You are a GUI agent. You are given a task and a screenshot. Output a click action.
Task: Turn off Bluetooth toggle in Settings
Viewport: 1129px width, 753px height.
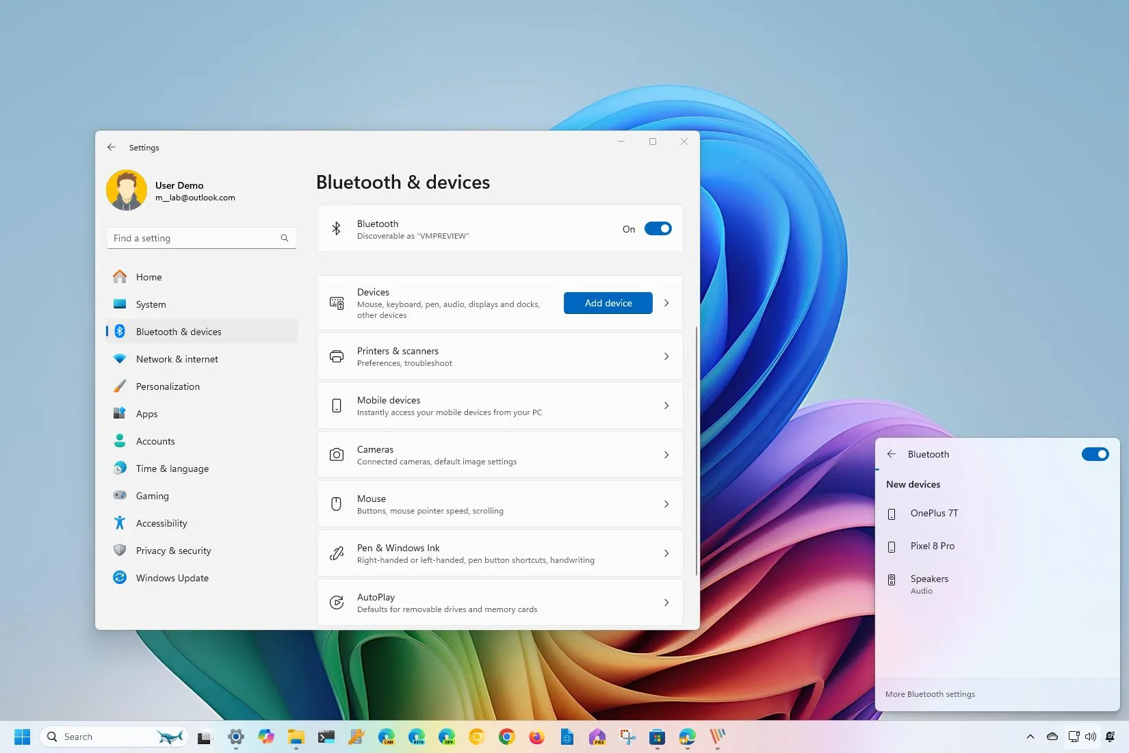[x=658, y=229]
